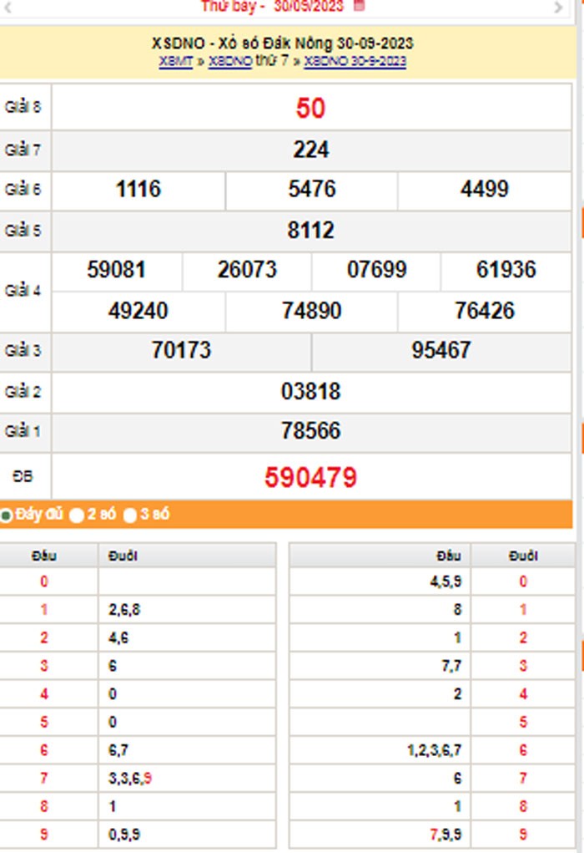Click the Giải 7 result 224

[x=310, y=150]
